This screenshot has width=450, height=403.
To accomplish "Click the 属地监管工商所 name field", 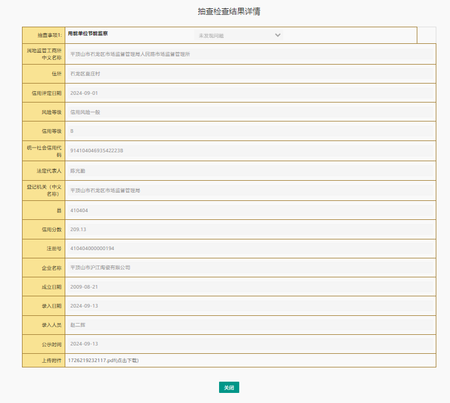I will pos(250,54).
